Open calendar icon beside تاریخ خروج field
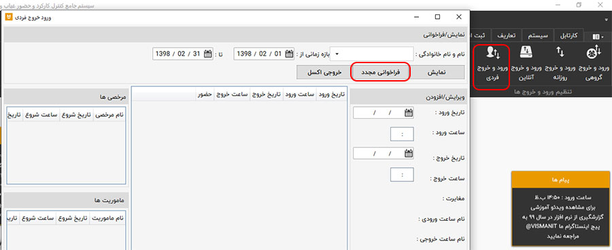The width and height of the screenshot is (612, 250). 409,153
